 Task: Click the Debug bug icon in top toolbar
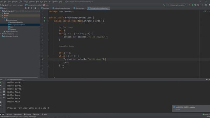point(192,5)
